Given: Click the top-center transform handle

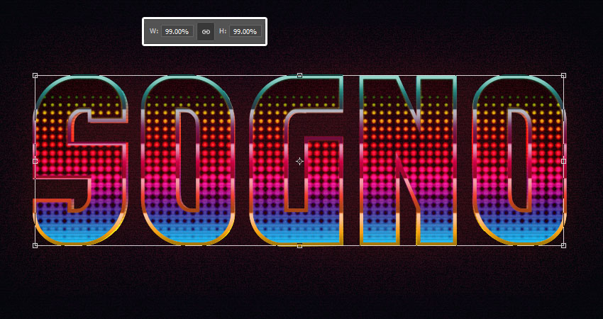Looking at the screenshot, I should tap(299, 76).
